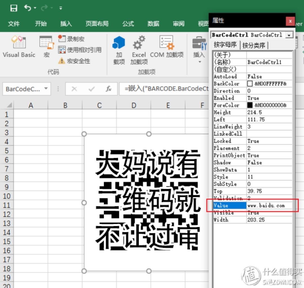Toggle the Locked True value

tap(269, 141)
